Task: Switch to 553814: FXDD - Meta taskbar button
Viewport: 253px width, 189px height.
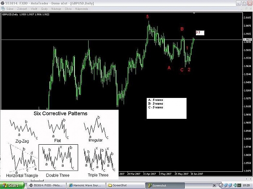Action: pos(46,185)
